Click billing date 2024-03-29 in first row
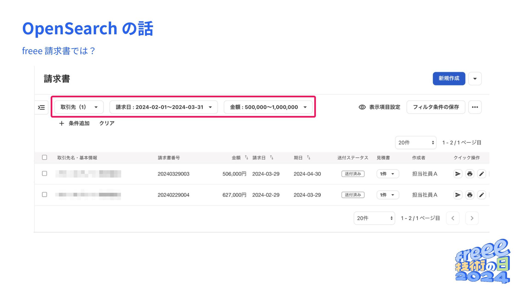This screenshot has height=294, width=523. (266, 174)
